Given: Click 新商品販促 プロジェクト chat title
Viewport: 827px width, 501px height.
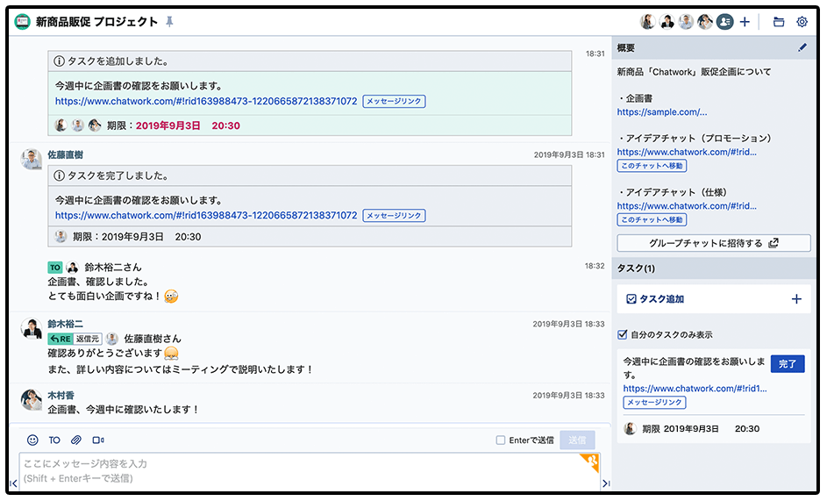Looking at the screenshot, I should coord(96,22).
